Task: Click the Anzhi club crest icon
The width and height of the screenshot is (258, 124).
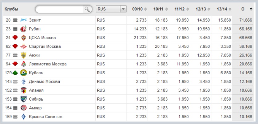Action: point(23,55)
